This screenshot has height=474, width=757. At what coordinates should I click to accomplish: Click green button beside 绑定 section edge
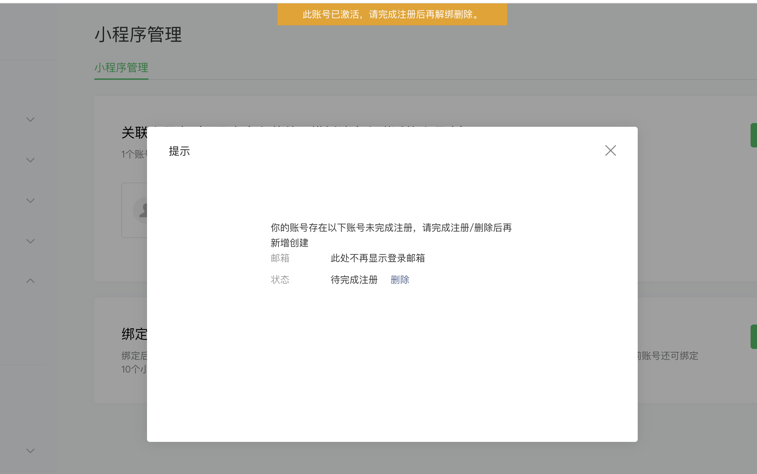[754, 337]
